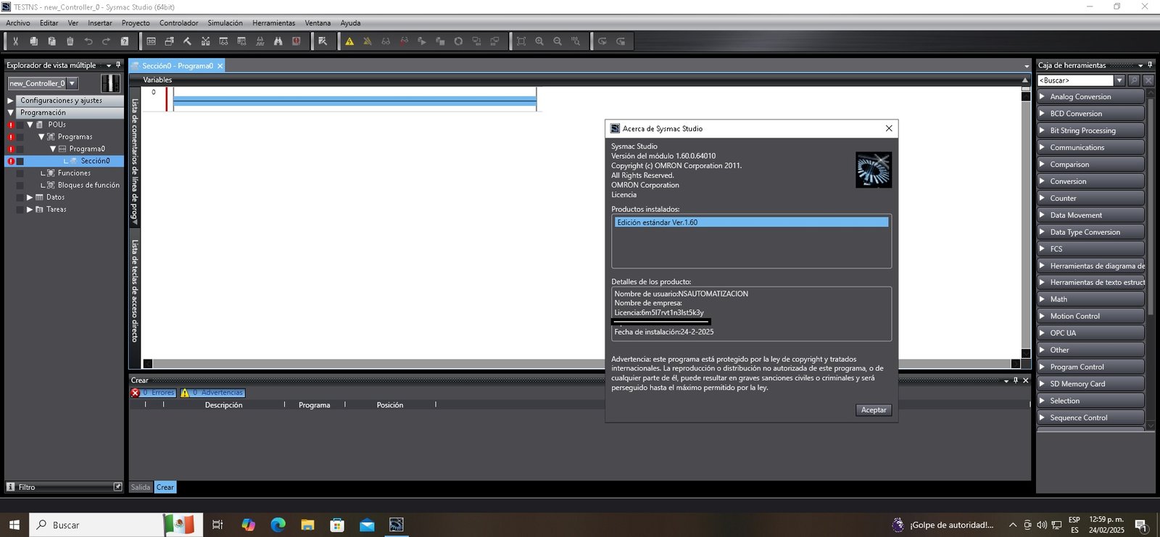Screen dimensions: 1160x537
Task: Click the red exclamation toolbar icon
Action: (x=296, y=41)
